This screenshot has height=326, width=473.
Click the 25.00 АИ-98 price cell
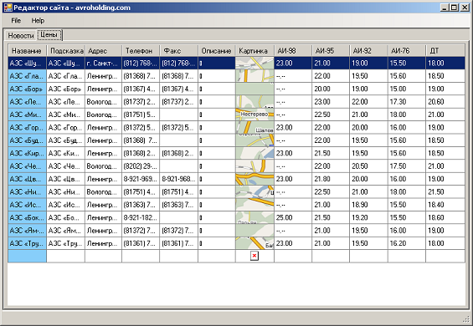click(293, 217)
